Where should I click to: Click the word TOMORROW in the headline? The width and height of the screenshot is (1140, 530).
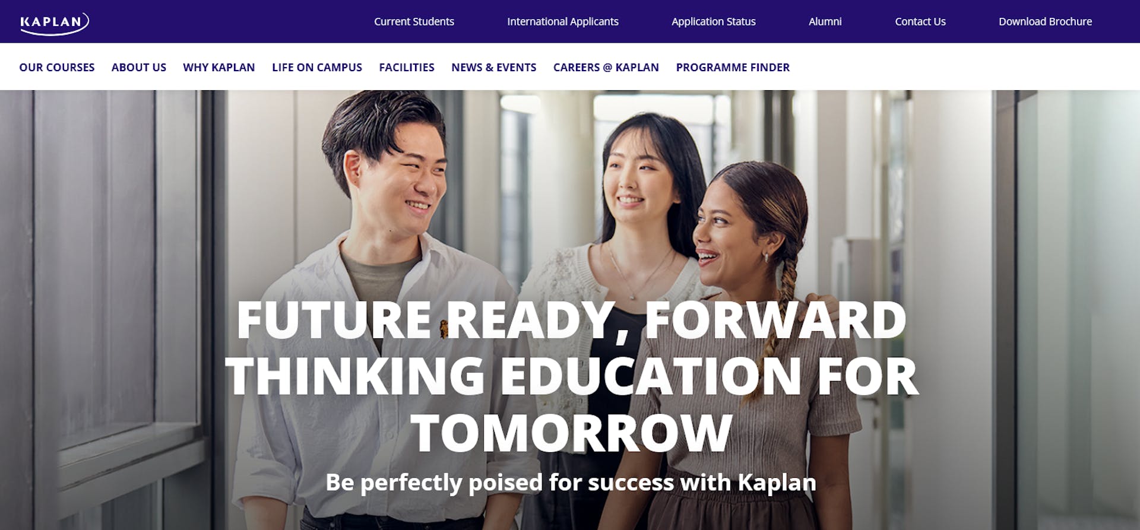coord(572,433)
